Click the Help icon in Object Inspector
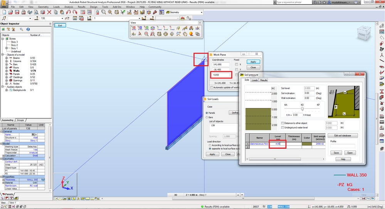Screen dimensions: 385x209 tap(28, 29)
